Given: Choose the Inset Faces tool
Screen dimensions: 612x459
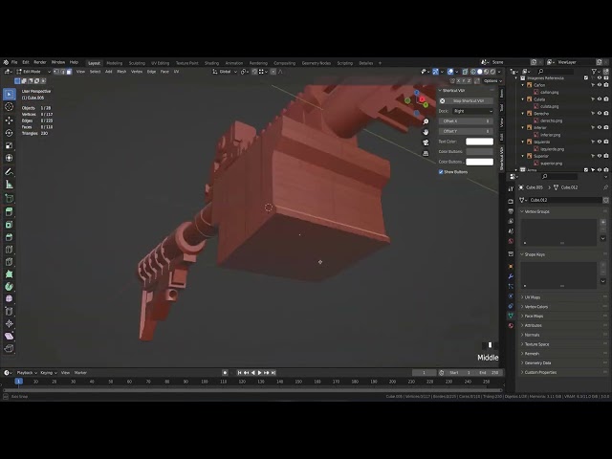Looking at the screenshot, I should [10, 225].
